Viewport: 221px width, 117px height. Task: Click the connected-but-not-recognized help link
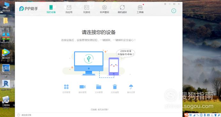click(x=100, y=109)
